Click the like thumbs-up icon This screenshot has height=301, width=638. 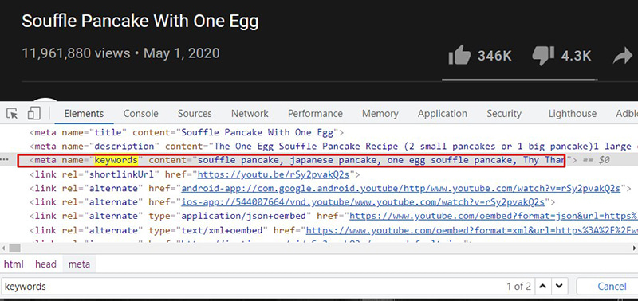tap(459, 56)
